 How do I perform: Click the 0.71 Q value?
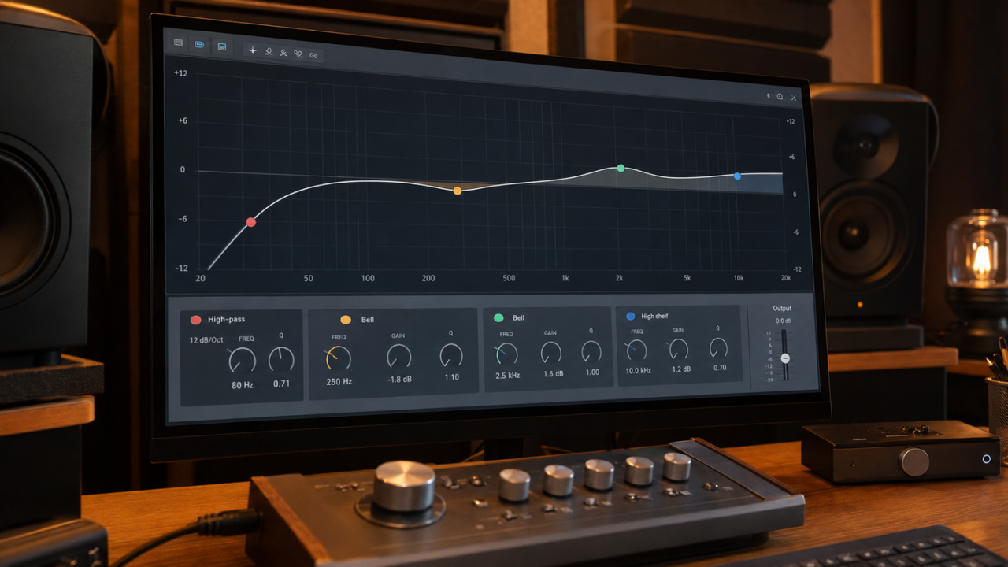tap(281, 384)
